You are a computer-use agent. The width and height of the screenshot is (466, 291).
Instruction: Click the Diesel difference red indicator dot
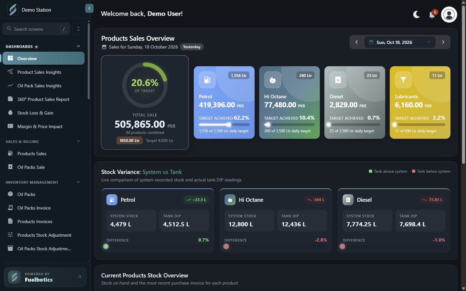point(342,246)
